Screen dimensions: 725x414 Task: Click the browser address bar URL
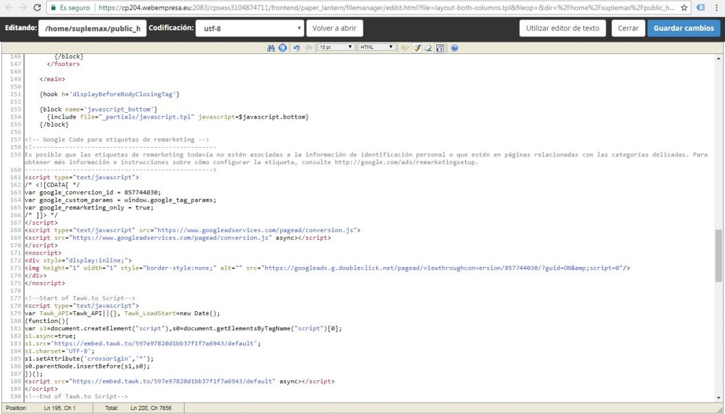tap(387, 8)
